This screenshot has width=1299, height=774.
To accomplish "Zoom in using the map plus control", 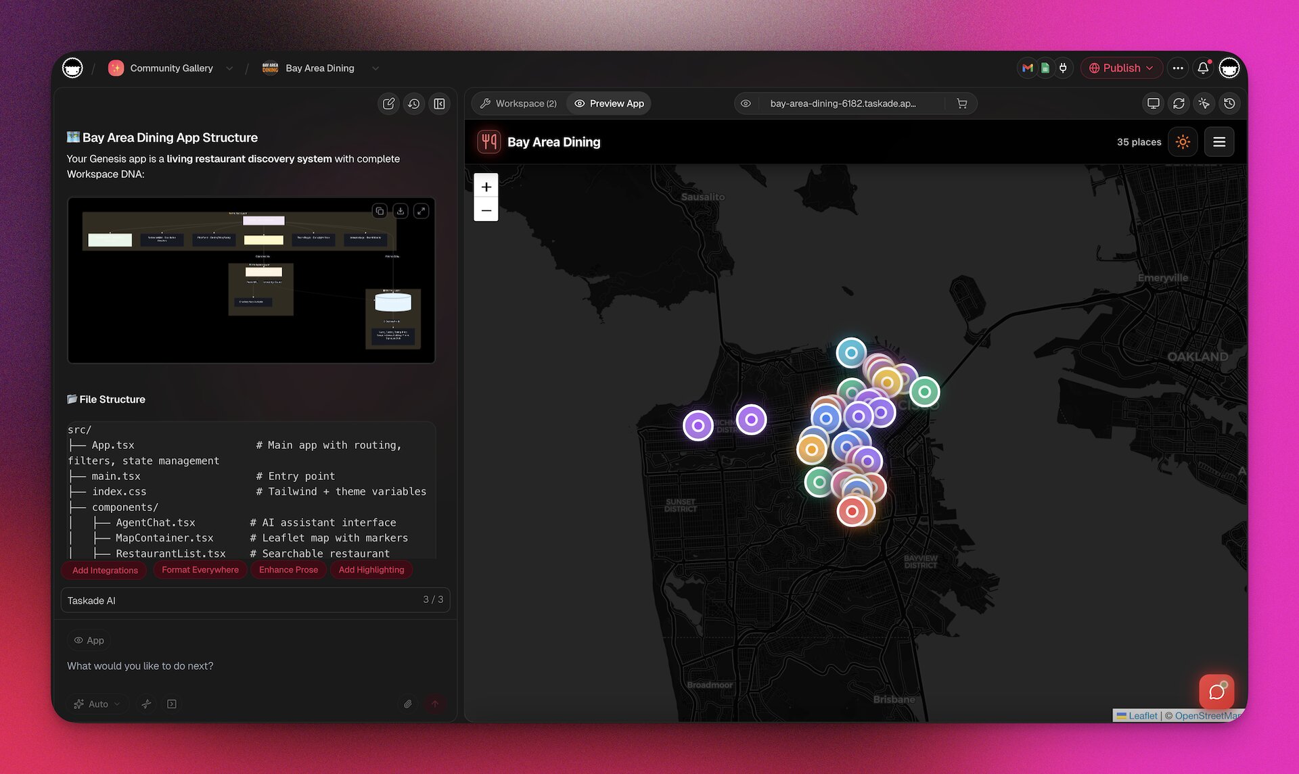I will 486,187.
